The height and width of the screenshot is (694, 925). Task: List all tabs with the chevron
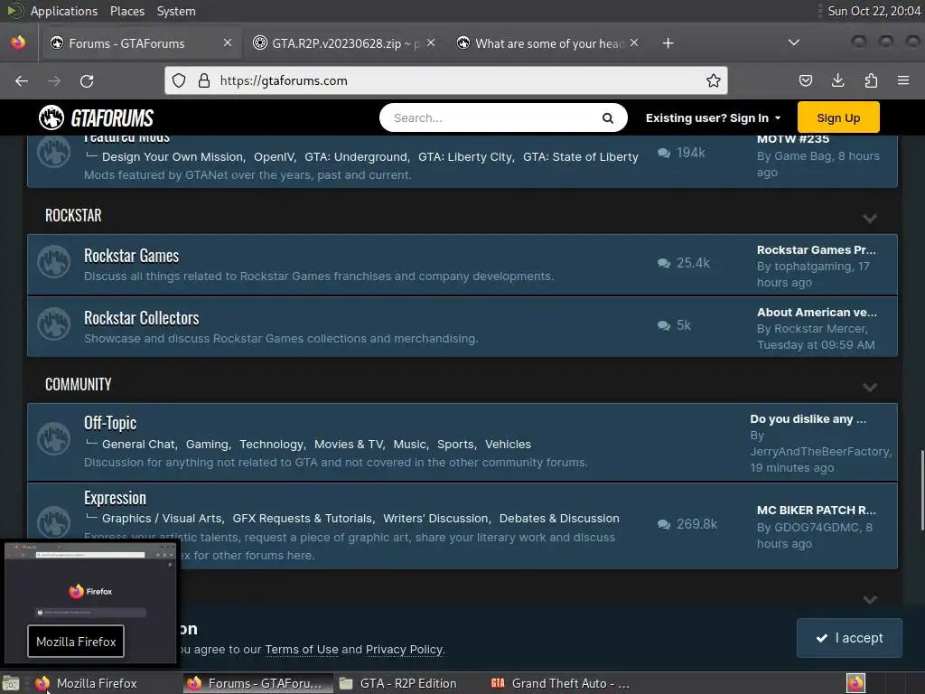794,42
